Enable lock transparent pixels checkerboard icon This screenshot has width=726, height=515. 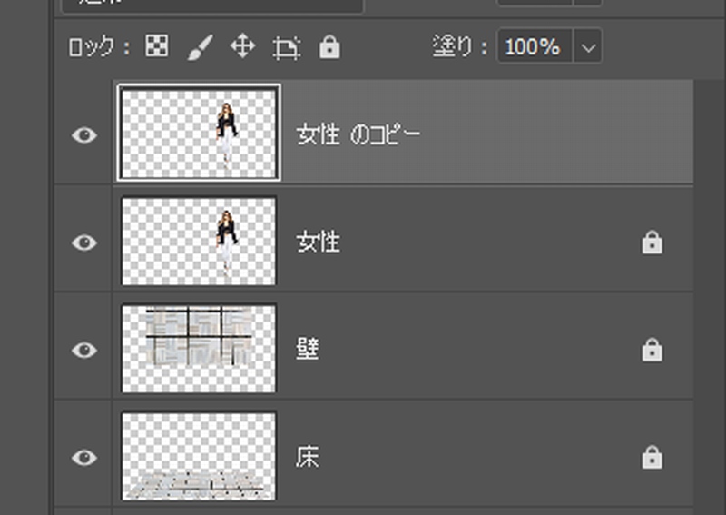pos(157,47)
